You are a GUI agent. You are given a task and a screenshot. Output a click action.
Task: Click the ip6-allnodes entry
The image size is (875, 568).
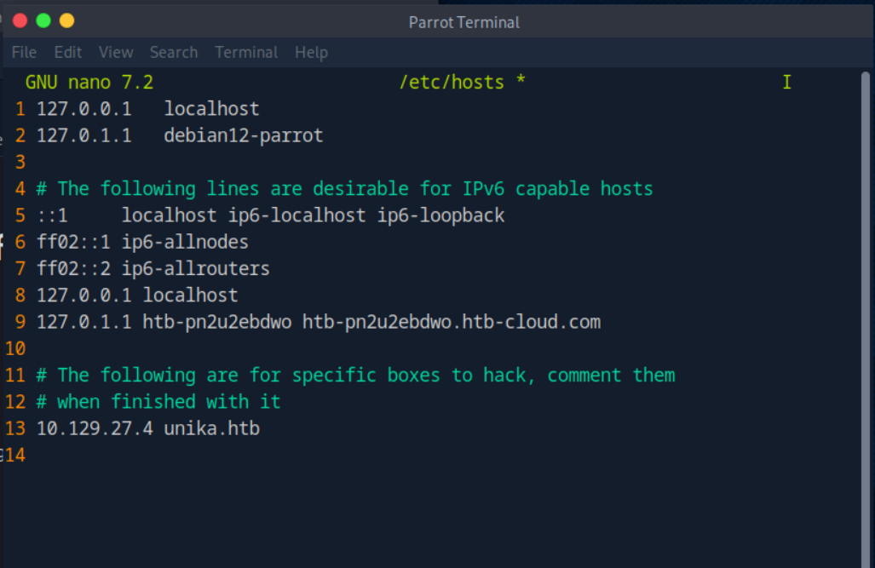pos(185,243)
